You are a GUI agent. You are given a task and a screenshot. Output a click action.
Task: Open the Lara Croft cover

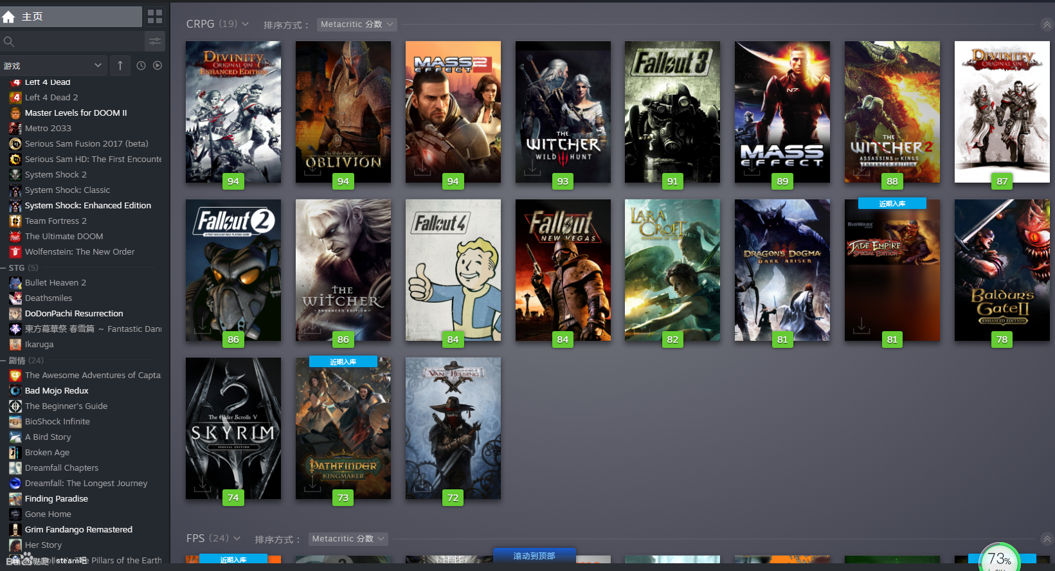672,270
